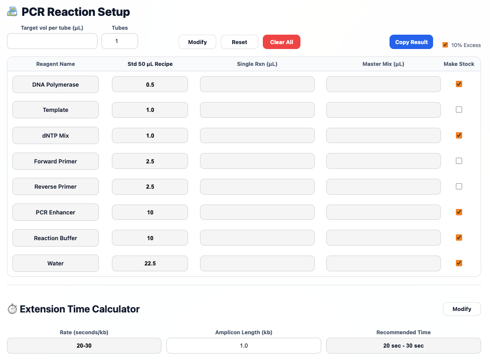Tick Make Stock for Reverse Primer
Viewport: 490px width, 360px height.
click(x=459, y=187)
